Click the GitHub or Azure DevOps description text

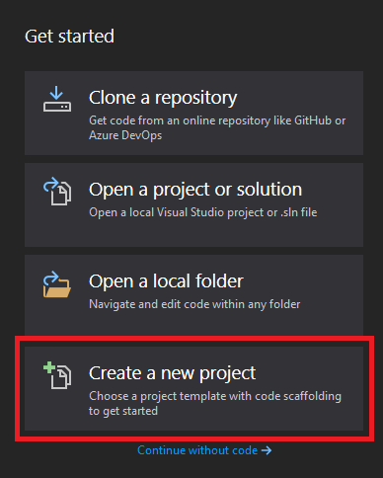click(x=217, y=127)
